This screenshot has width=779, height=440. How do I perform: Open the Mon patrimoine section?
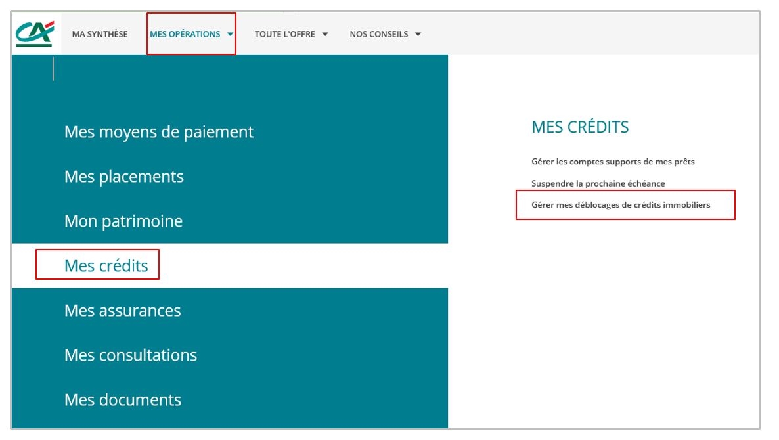[123, 221]
